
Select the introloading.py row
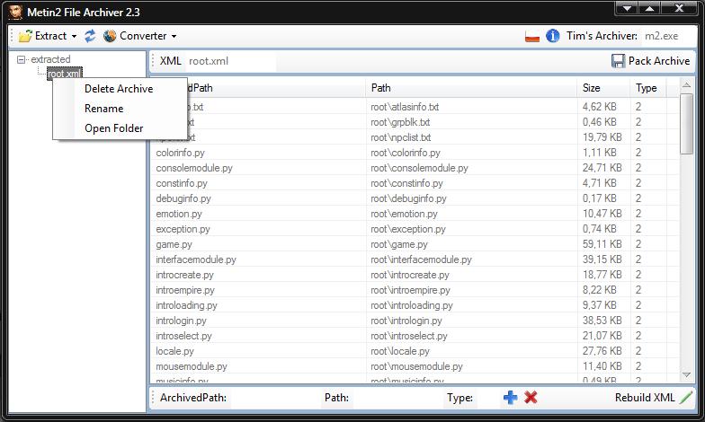pyautogui.click(x=414, y=305)
